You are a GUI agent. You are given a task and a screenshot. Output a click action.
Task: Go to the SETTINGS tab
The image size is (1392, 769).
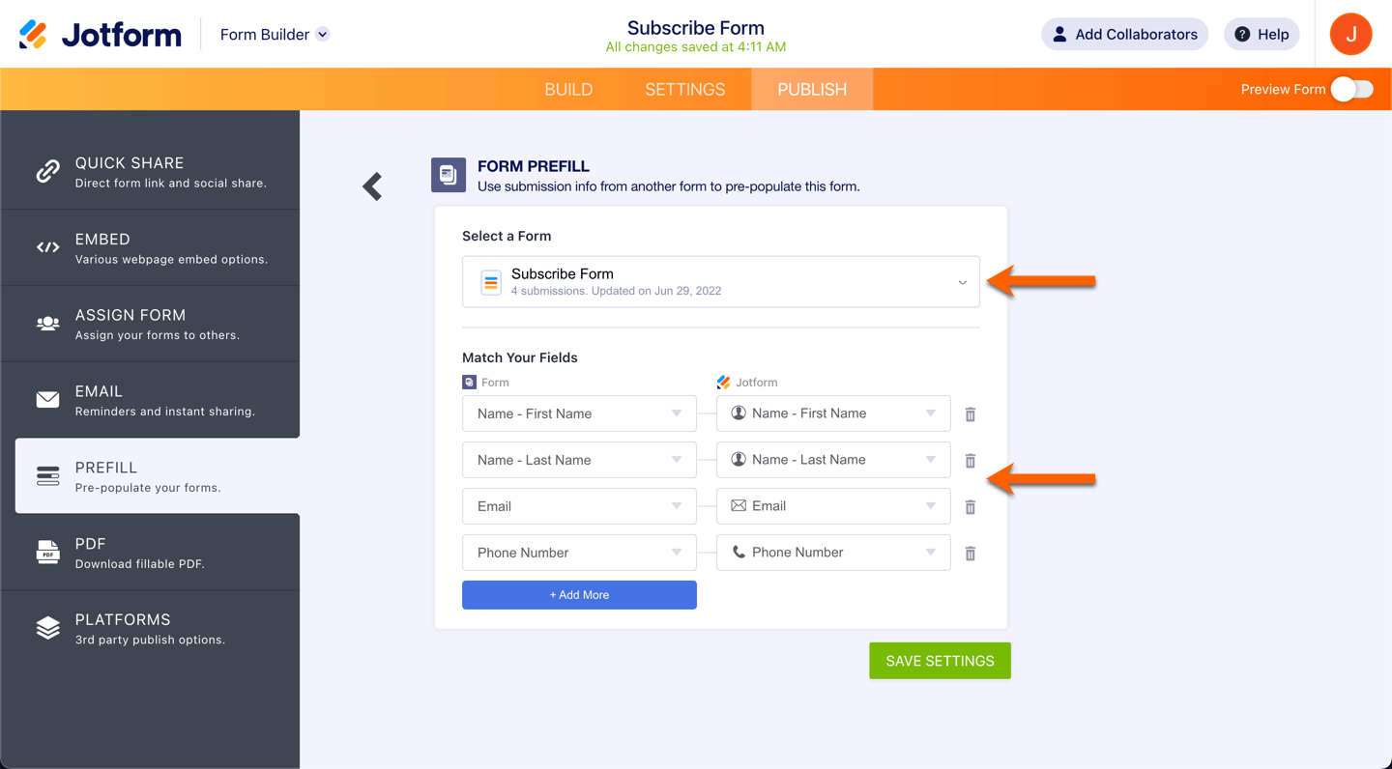click(x=684, y=89)
